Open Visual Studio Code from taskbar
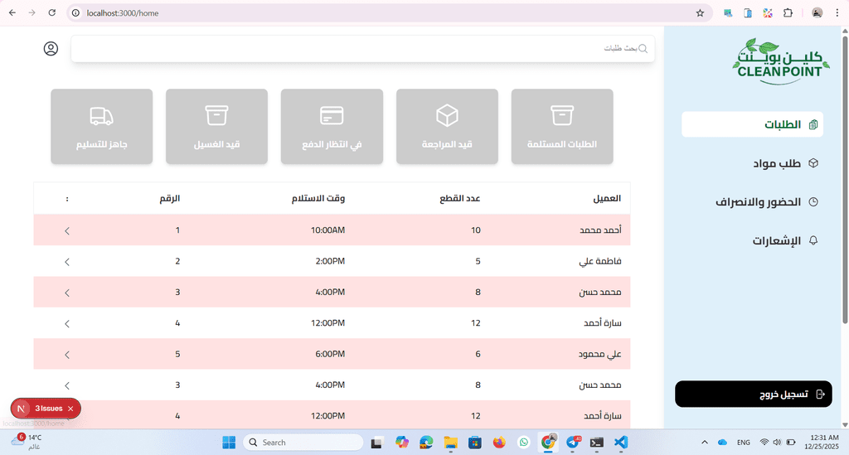 (x=621, y=443)
